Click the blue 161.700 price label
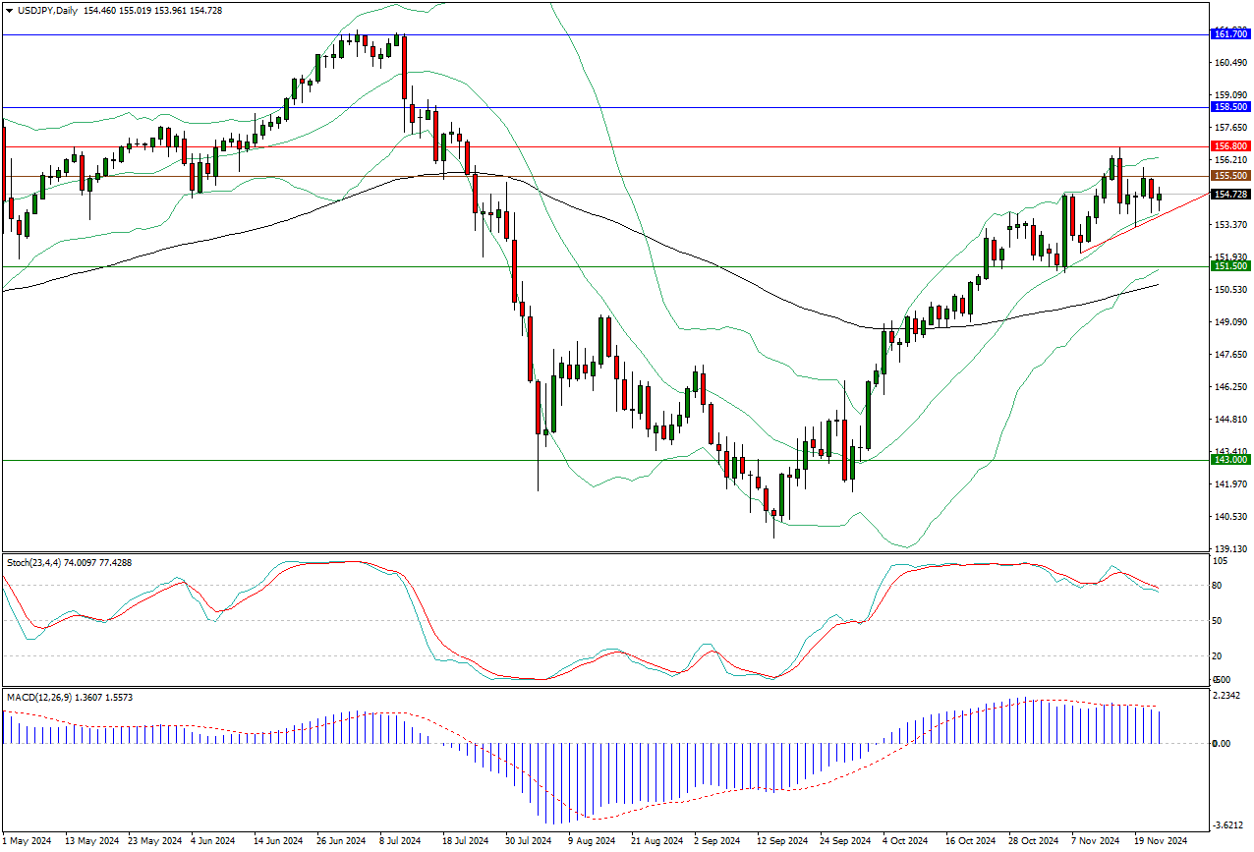The height and width of the screenshot is (852, 1254). click(1230, 34)
